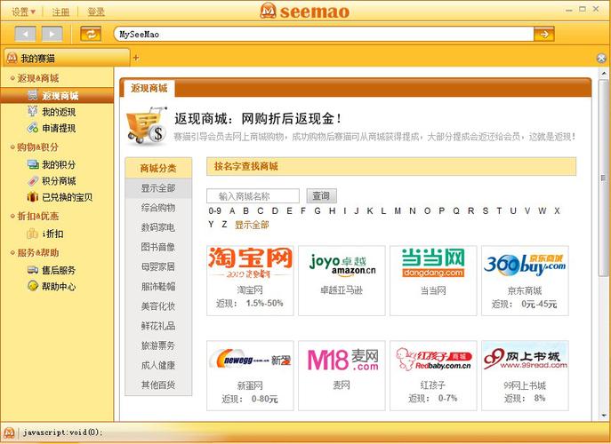Click the address bar Go arrow button

tap(544, 34)
